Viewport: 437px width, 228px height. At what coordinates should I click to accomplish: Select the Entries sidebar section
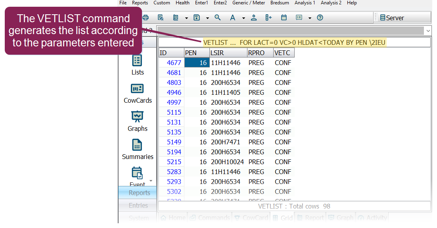137,205
